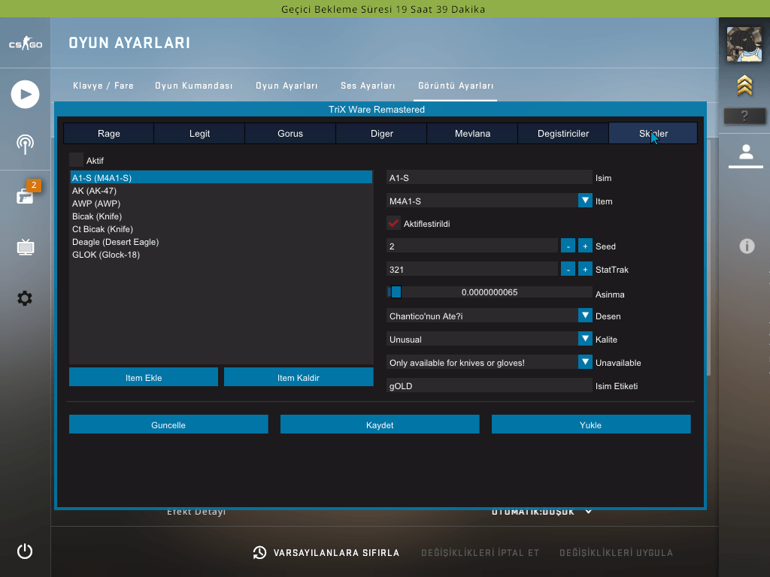Viewport: 770px width, 577px height.
Task: Open the Goruntu Ayarlari settings tab
Action: click(x=456, y=86)
